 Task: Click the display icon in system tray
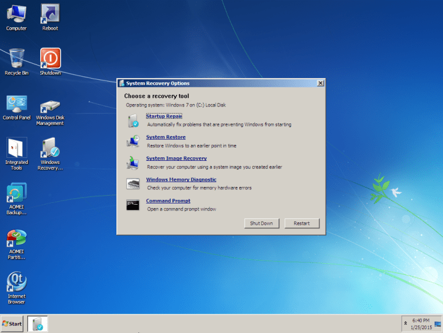click(x=438, y=324)
